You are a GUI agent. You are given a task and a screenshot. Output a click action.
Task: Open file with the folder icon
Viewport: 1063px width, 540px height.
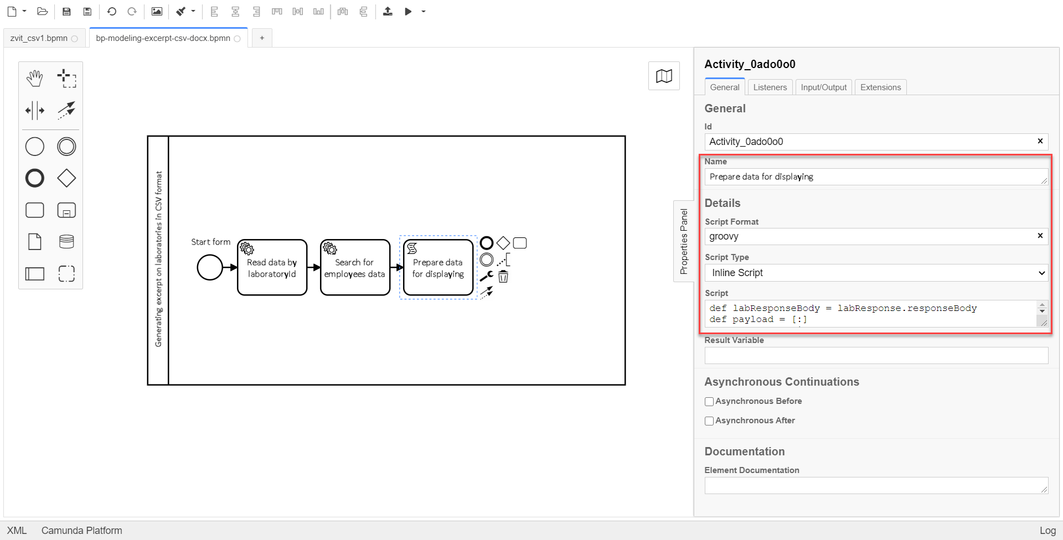click(x=42, y=11)
